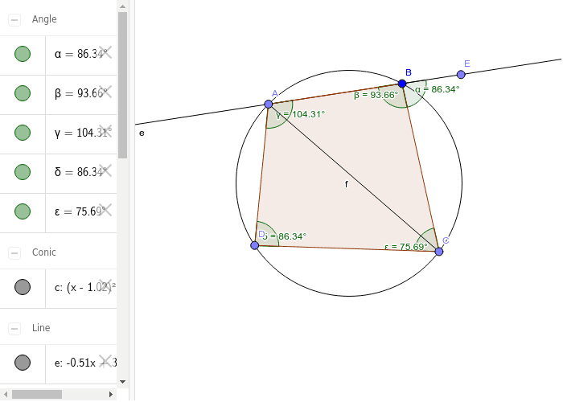This screenshot has height=402, width=563.
Task: Delete the line e entry
Action: 105,362
